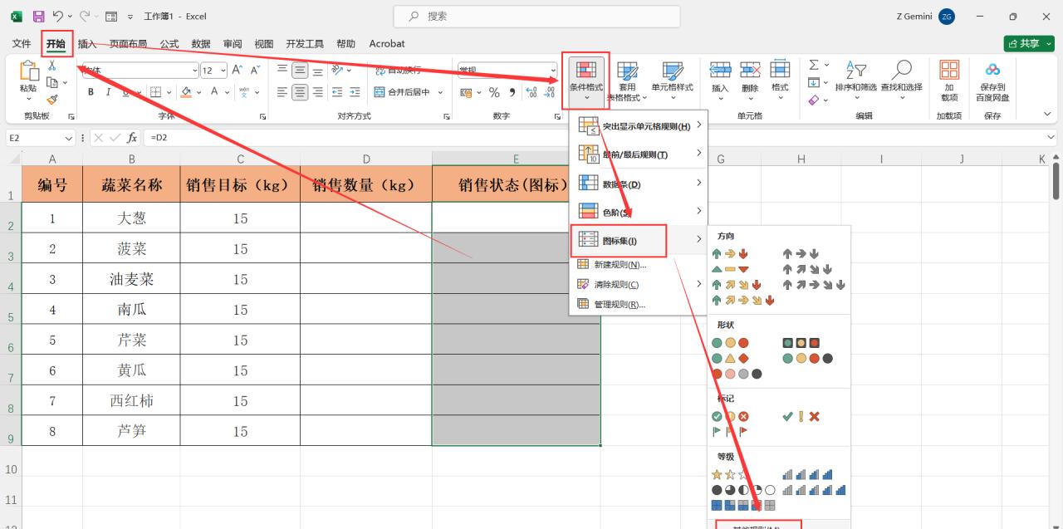This screenshot has width=1063, height=529.
Task: Apply the three colored arrows icon set
Action: 731,253
